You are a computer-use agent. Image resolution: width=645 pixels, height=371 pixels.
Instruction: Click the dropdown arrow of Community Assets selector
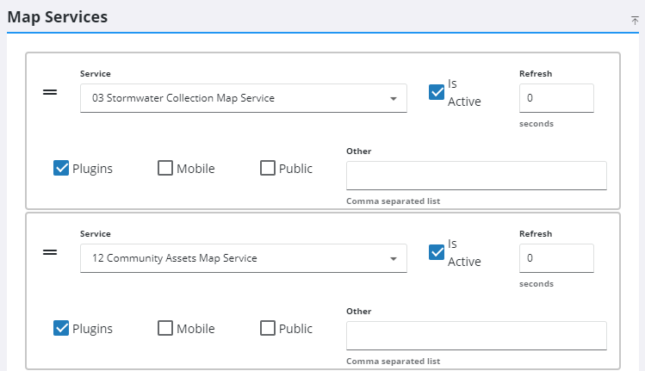click(x=394, y=259)
